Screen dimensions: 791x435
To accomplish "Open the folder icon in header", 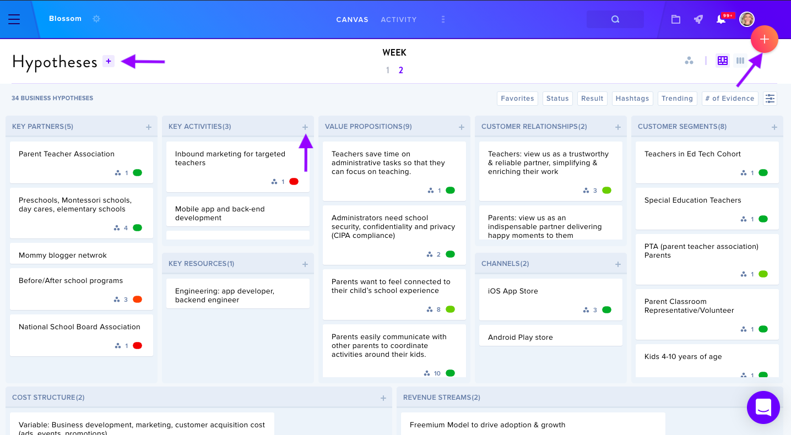I will click(676, 19).
